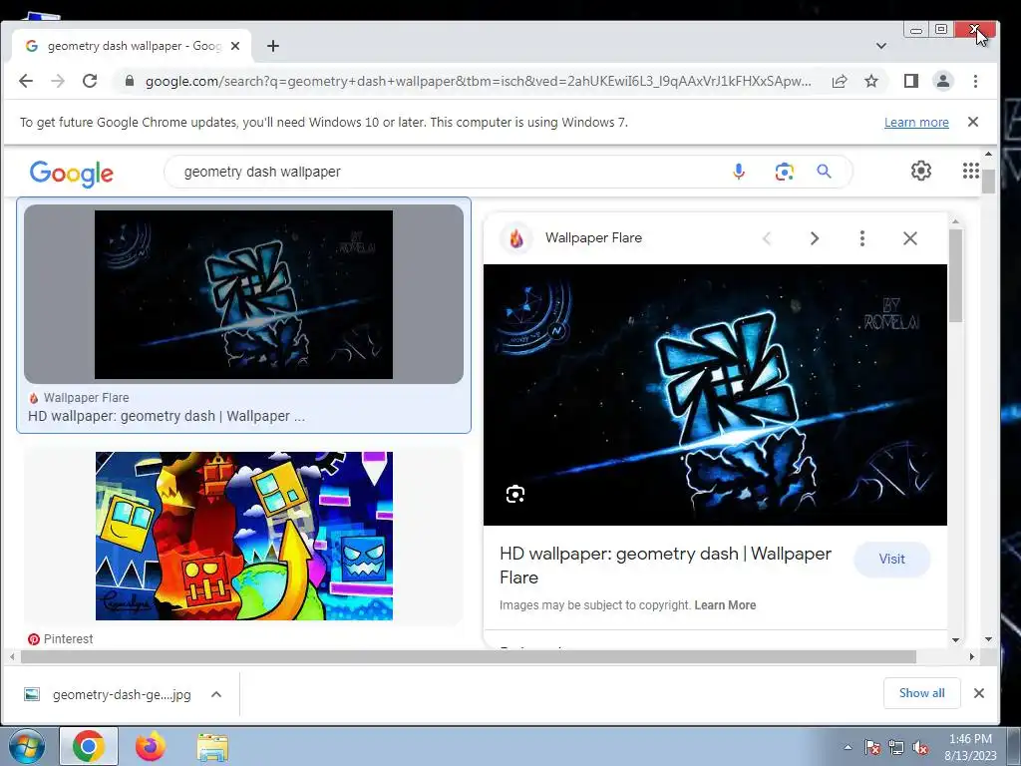Image resolution: width=1021 pixels, height=766 pixels.
Task: Launch Firefox from the taskbar
Action: point(151,746)
